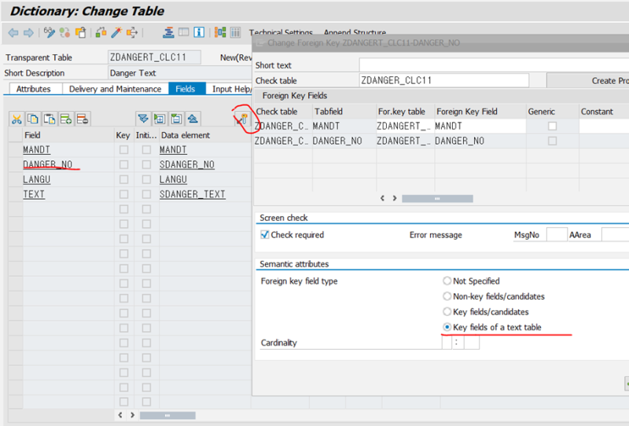The height and width of the screenshot is (426, 629).
Task: Open the indexes (columns grid) icon
Action: click(x=235, y=32)
